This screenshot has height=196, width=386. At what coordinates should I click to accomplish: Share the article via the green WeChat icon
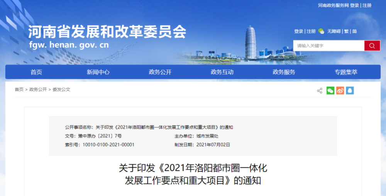(x=330, y=91)
